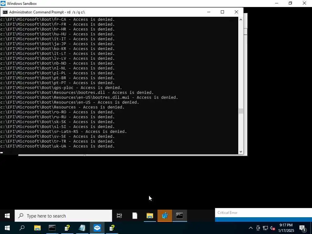The width and height of the screenshot is (312, 234).
Task: Click the line containing 'qps-ploc'
Action: [61, 87]
